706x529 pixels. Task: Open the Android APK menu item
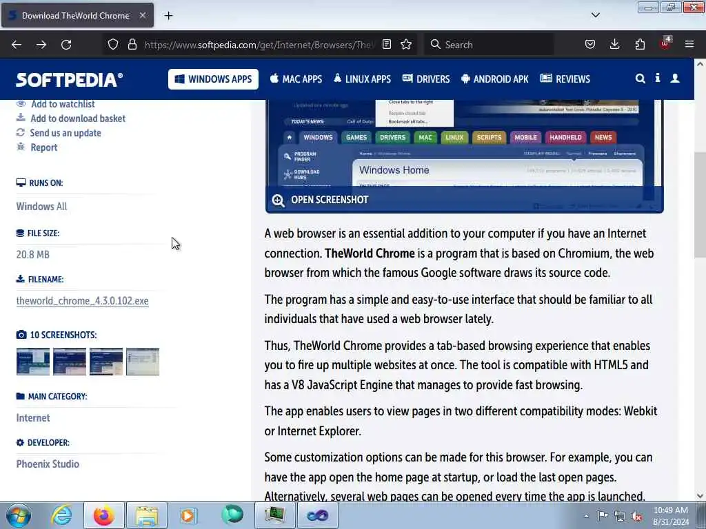coord(494,79)
